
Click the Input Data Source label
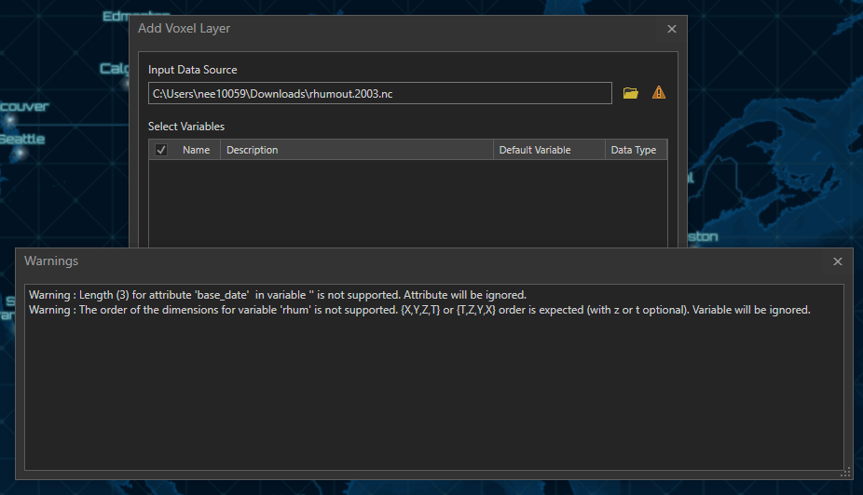pyautogui.click(x=193, y=70)
